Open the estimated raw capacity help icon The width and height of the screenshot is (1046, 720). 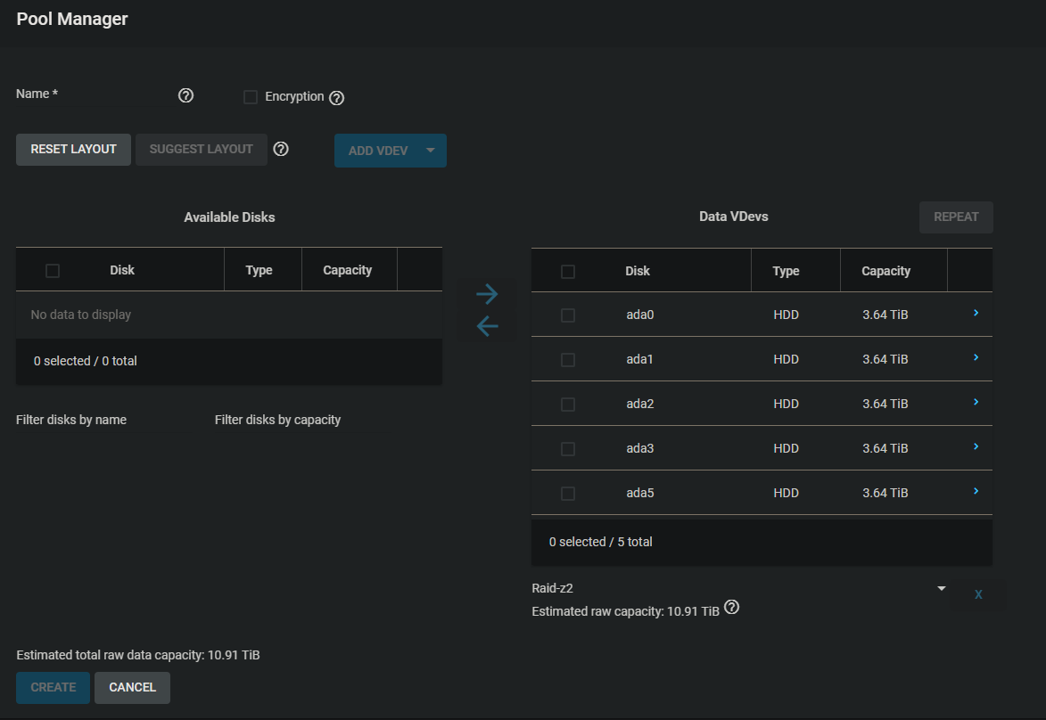[732, 608]
